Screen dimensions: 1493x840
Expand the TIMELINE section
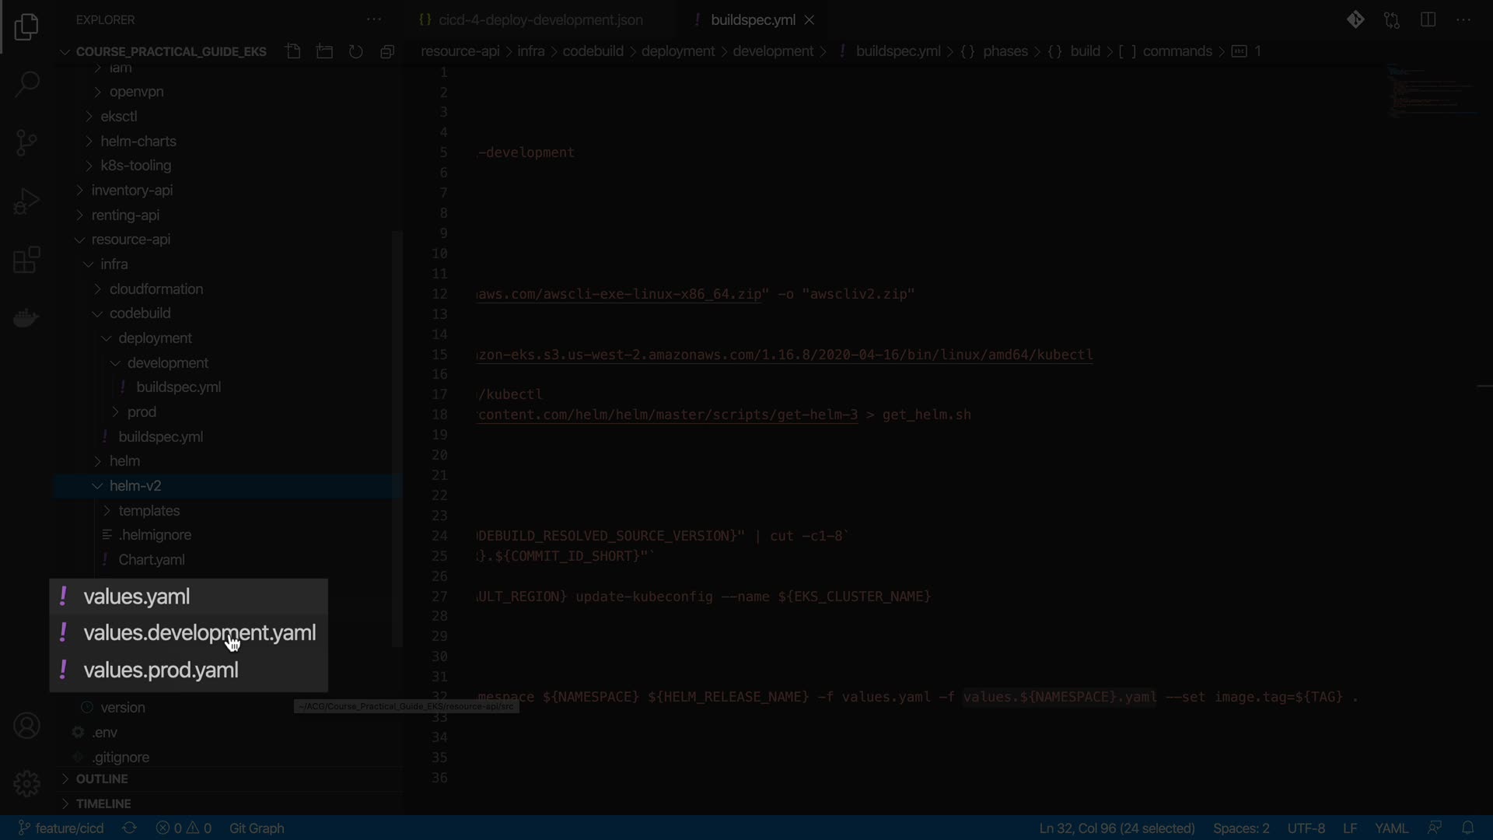pyautogui.click(x=103, y=803)
